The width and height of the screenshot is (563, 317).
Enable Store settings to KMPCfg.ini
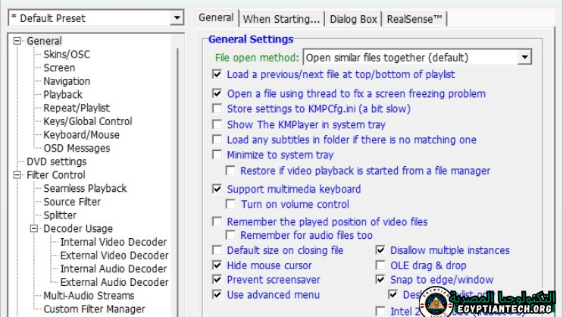point(217,108)
